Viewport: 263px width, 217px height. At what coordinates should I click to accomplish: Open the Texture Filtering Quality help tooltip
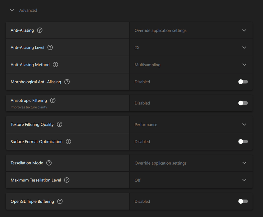pos(60,124)
